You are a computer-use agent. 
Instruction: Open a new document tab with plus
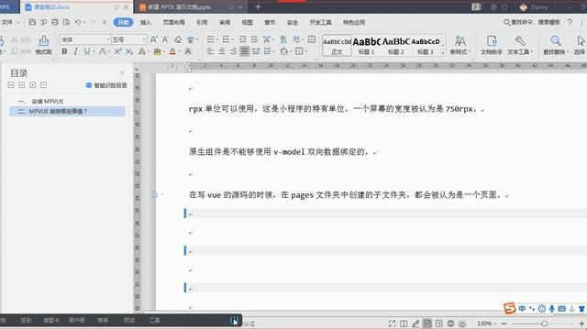258,6
